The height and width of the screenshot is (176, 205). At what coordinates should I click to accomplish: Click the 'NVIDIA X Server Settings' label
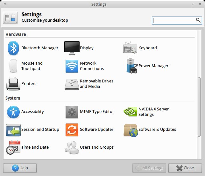click(x=154, y=112)
